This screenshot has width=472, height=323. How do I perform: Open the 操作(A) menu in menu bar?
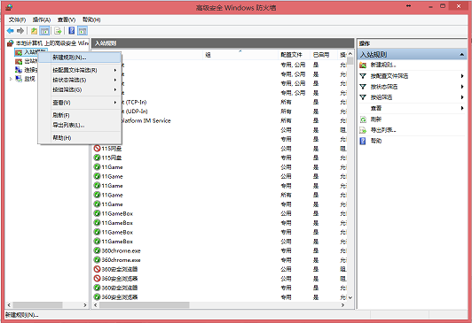pos(42,19)
